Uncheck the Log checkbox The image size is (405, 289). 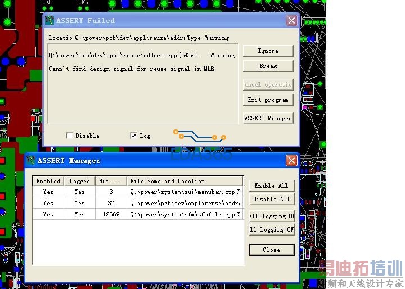133,136
